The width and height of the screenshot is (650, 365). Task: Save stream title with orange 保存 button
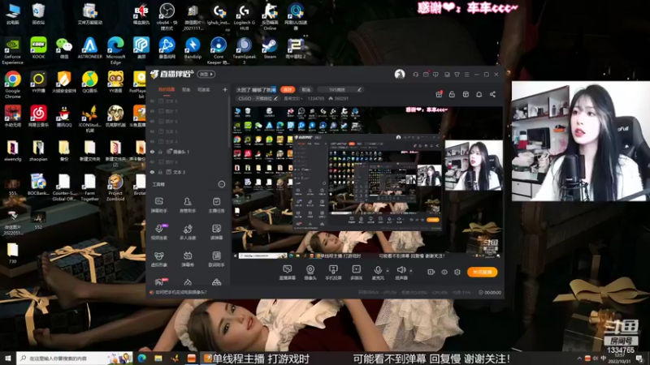pos(288,89)
